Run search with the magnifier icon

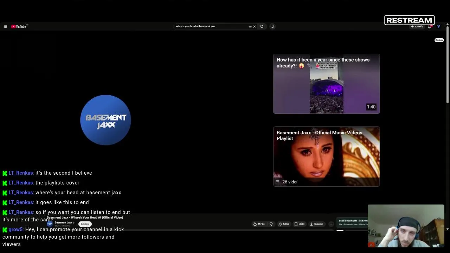click(262, 26)
